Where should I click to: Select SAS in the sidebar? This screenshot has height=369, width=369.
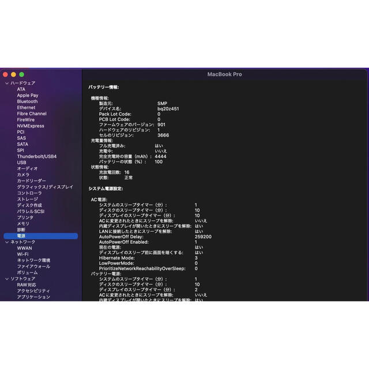point(21,138)
